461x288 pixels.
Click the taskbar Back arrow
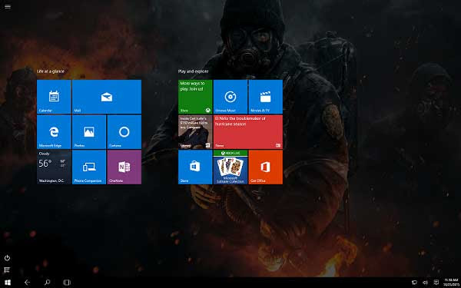tap(28, 283)
